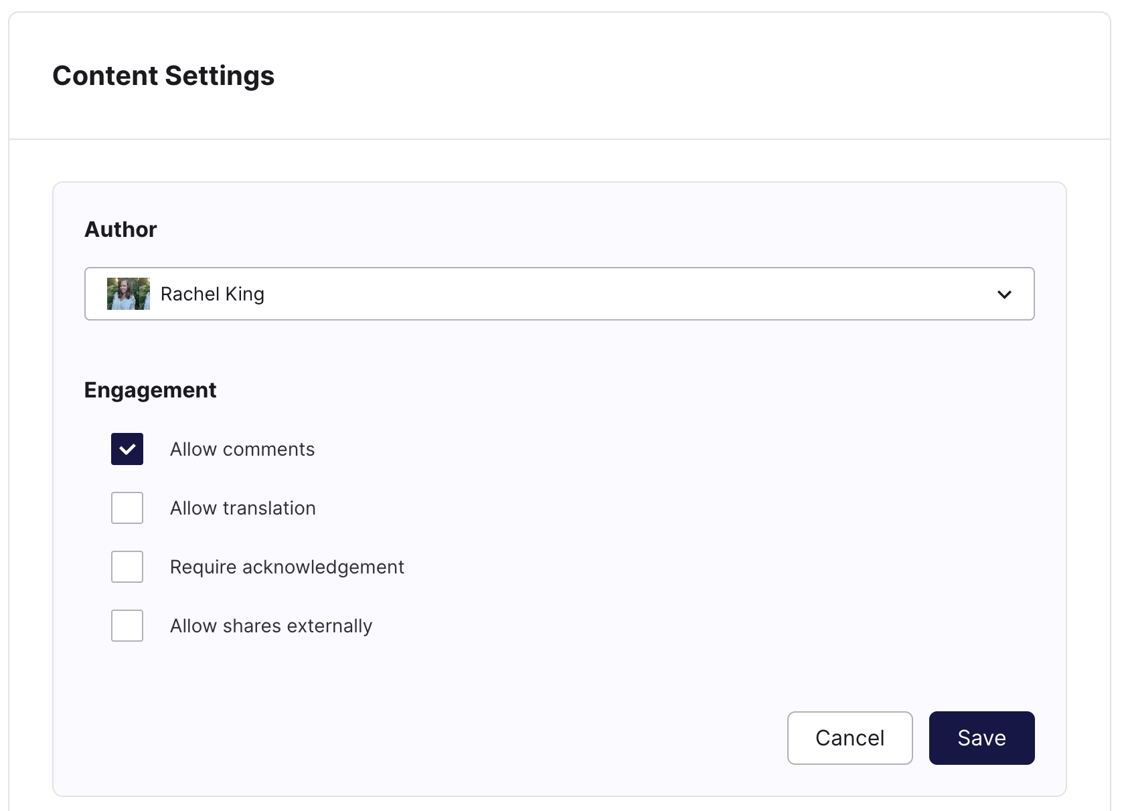Viewport: 1126px width, 811px height.
Task: Click the Author section heading
Action: (x=120, y=230)
